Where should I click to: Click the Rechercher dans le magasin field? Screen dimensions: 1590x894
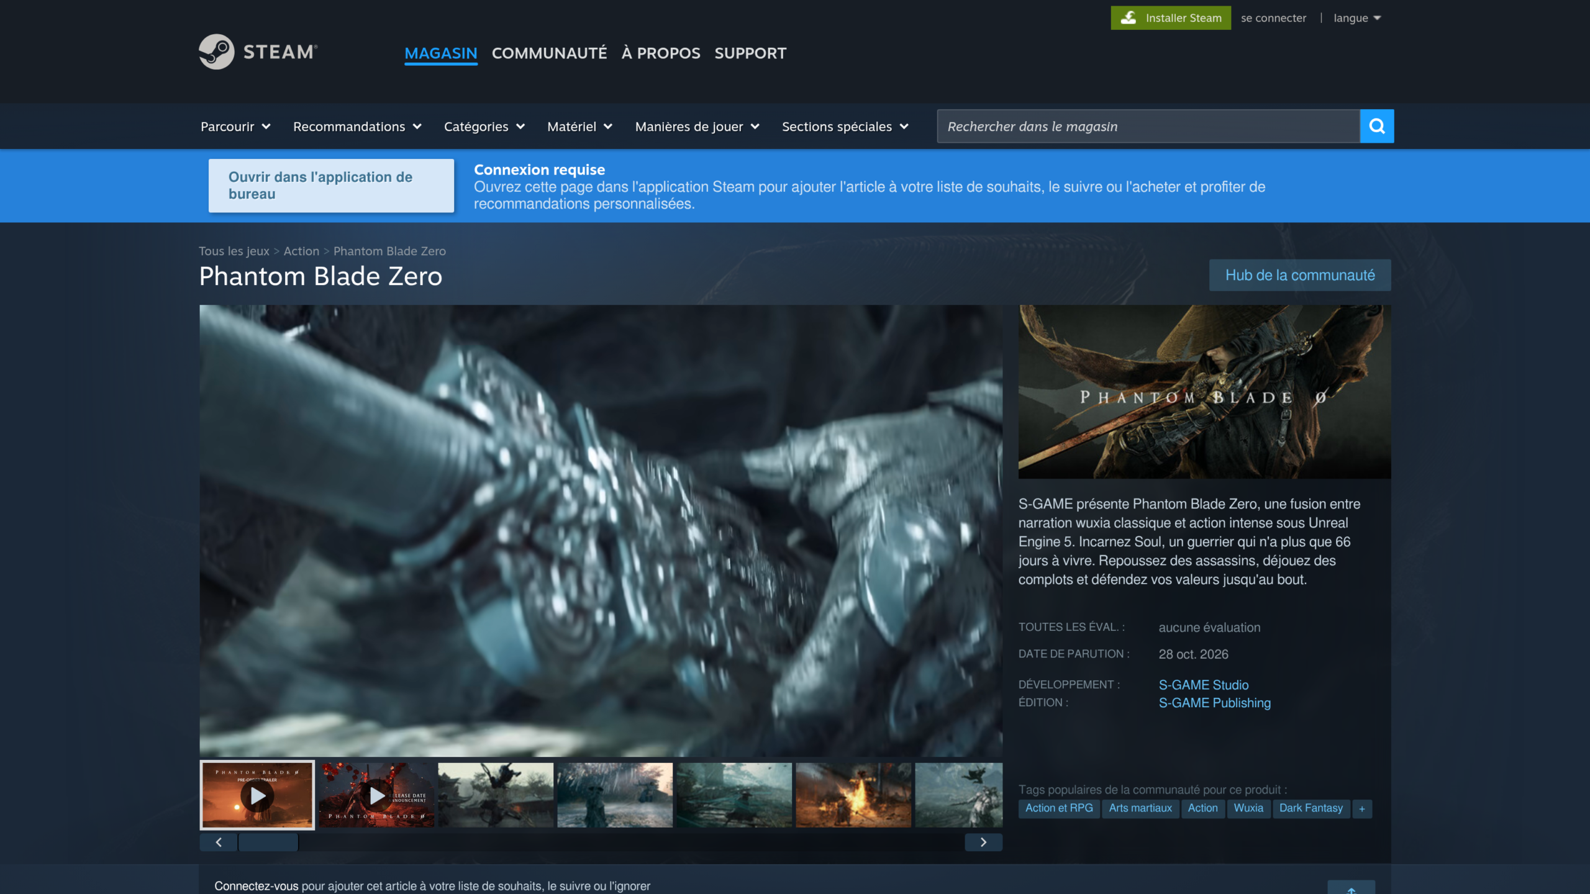1148,126
